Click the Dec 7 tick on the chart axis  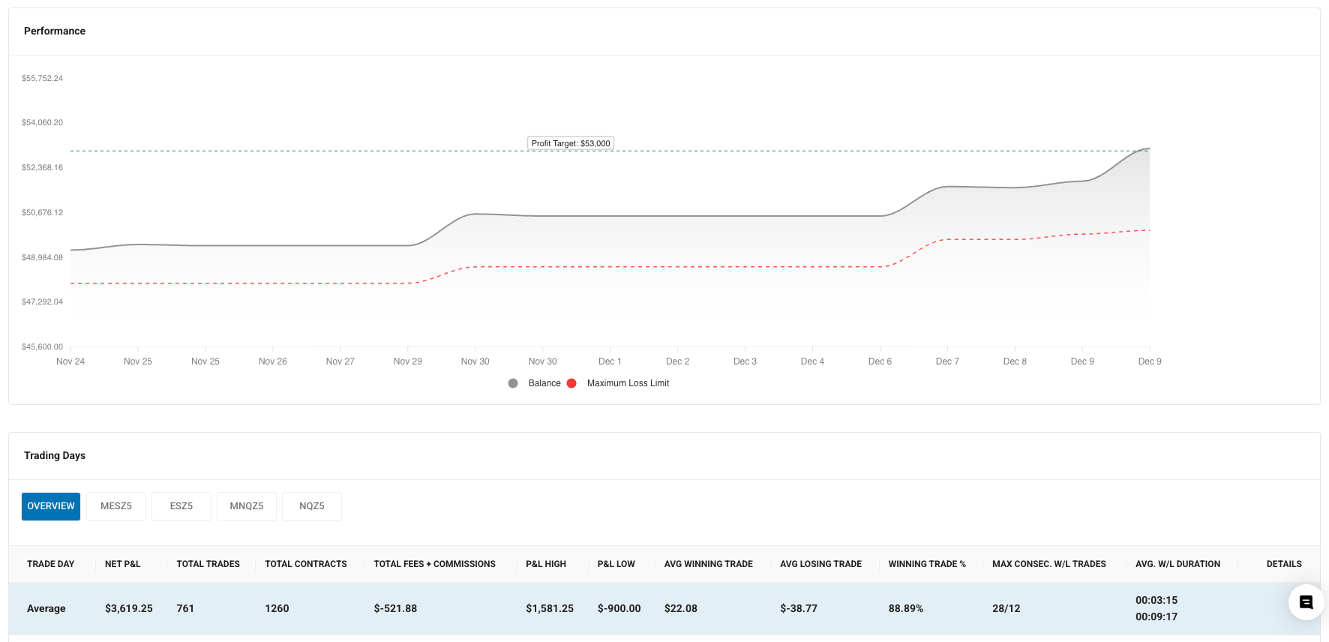[x=947, y=361]
